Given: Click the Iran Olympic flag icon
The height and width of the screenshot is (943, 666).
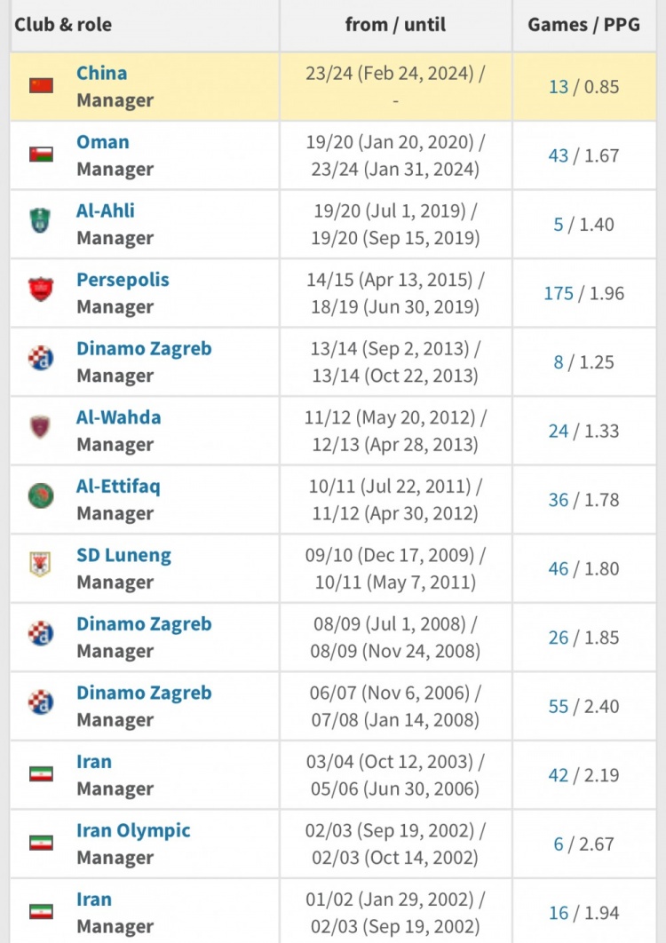Looking at the screenshot, I should (41, 842).
